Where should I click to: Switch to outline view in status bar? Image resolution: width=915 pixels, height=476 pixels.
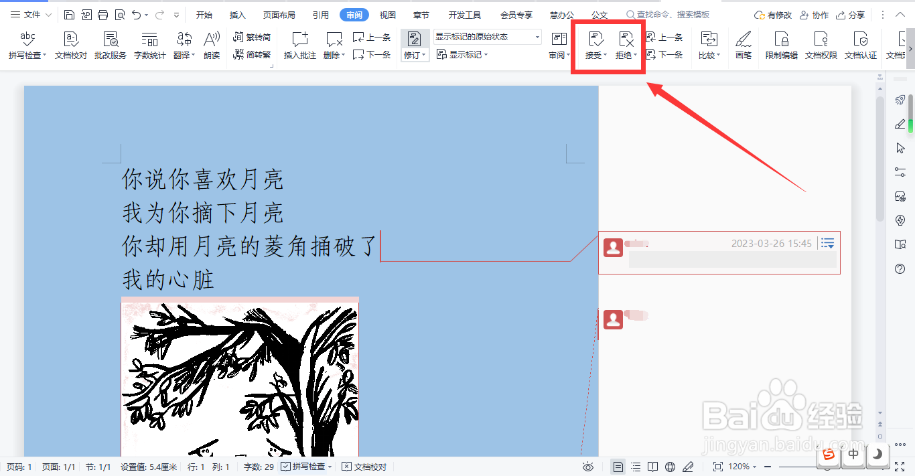coord(636,467)
